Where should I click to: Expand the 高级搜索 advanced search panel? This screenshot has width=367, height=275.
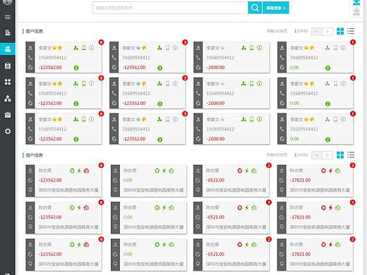pyautogui.click(x=276, y=8)
